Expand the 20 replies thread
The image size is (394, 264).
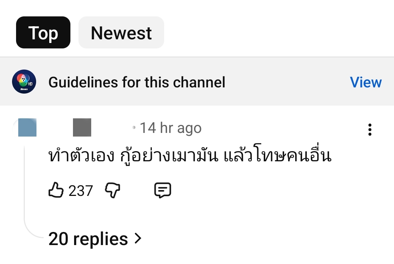pos(88,239)
